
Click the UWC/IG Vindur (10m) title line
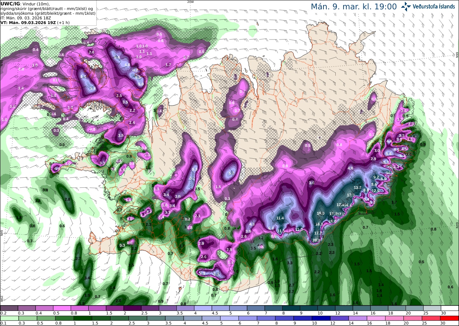25,4
